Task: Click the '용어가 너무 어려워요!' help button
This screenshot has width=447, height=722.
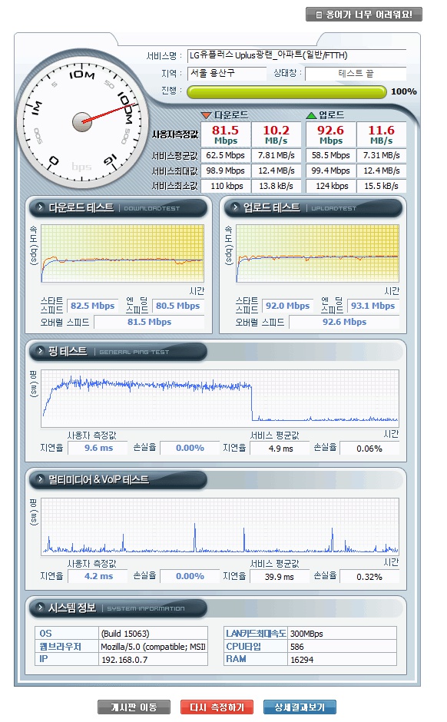Action: pyautogui.click(x=364, y=15)
